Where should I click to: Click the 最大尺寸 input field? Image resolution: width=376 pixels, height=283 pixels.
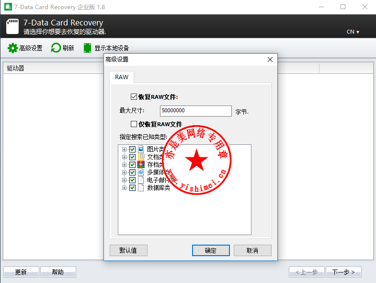pos(196,111)
